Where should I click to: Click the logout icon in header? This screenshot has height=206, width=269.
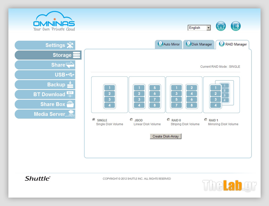(236, 26)
